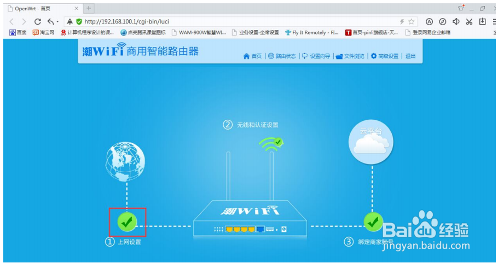Click the router device illustration
The height and width of the screenshot is (263, 498).
pyautogui.click(x=250, y=219)
